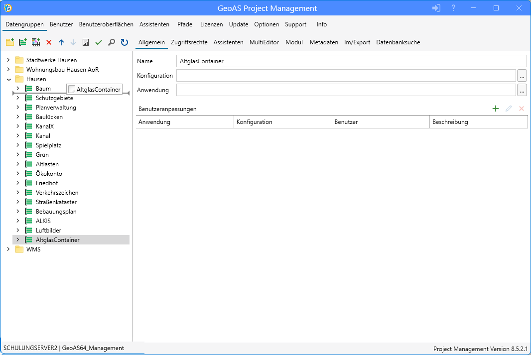Viewport: 531px width, 355px height.
Task: Click the add data group icon
Action: tap(22, 43)
